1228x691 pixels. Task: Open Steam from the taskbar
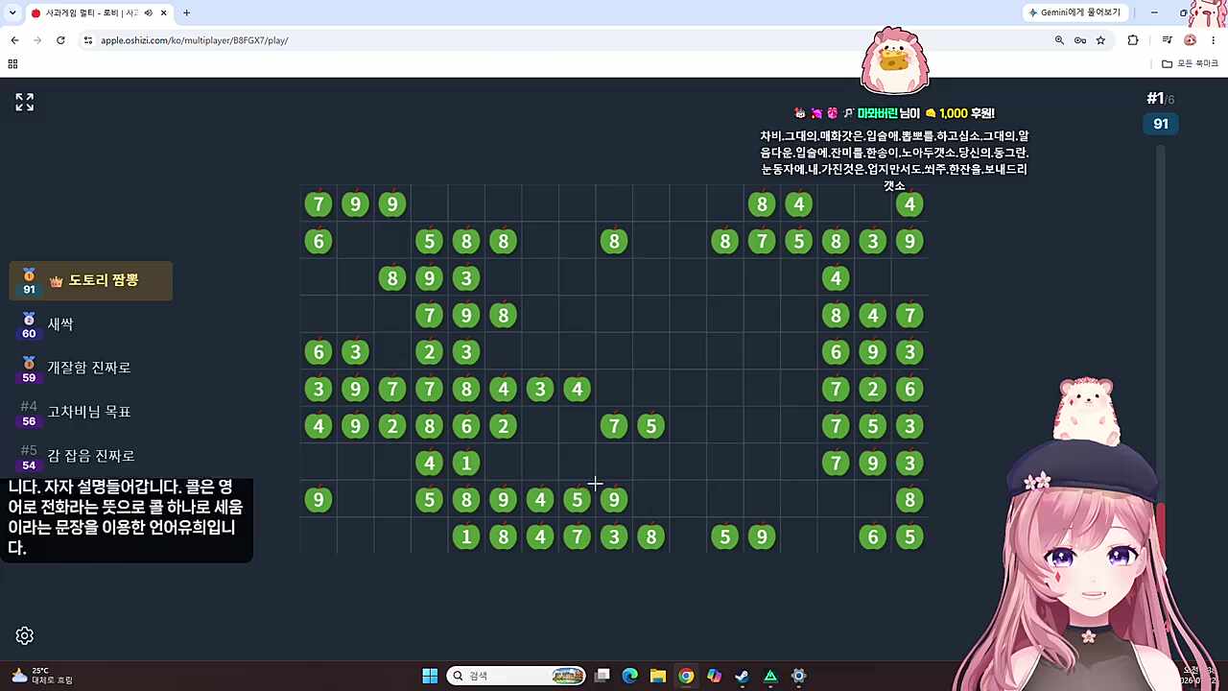click(x=742, y=676)
